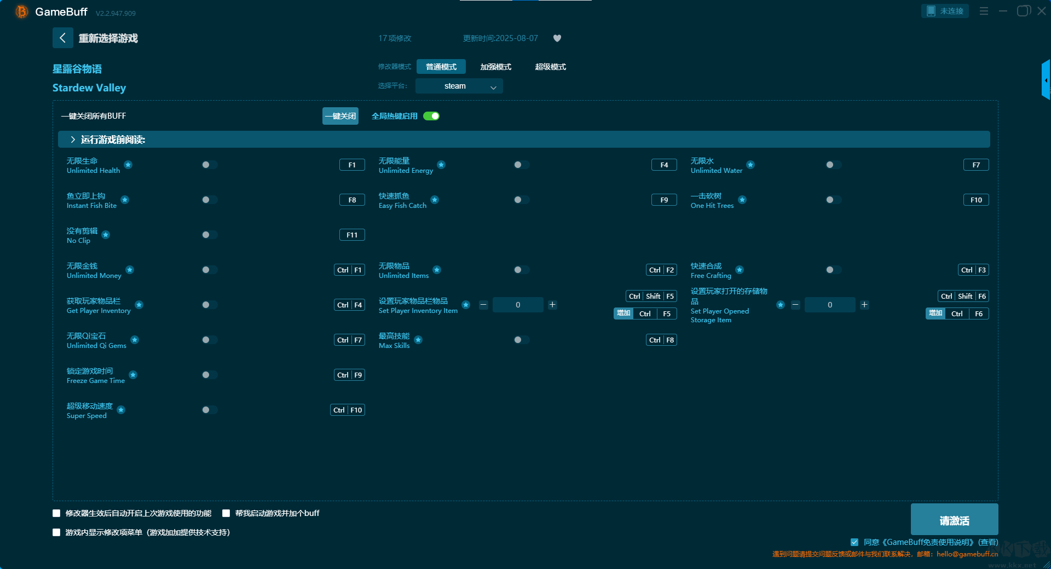Check the 帮我启动游戏并加个buff checkbox

226,513
